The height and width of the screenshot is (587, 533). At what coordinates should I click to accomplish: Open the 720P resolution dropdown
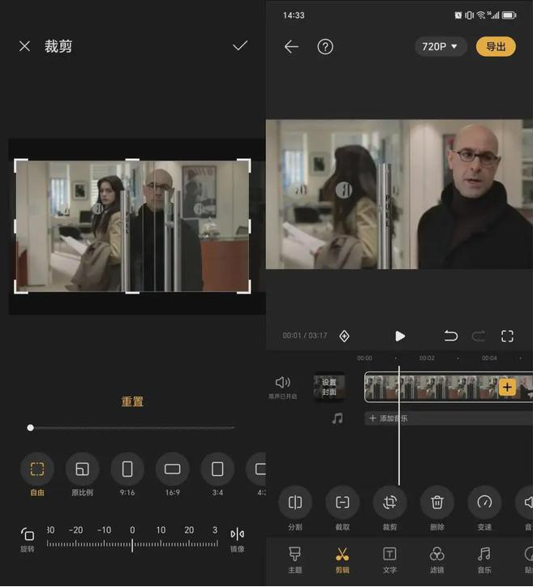[441, 47]
